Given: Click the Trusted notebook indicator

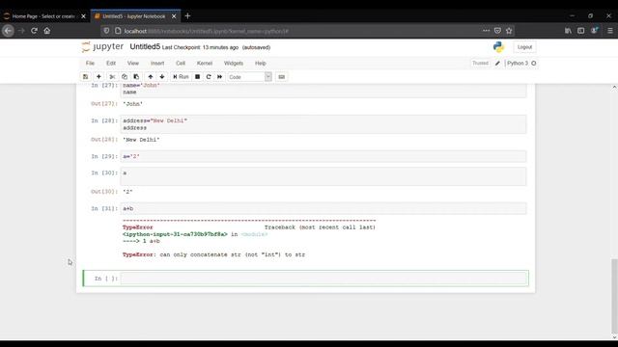Looking at the screenshot, I should [480, 63].
